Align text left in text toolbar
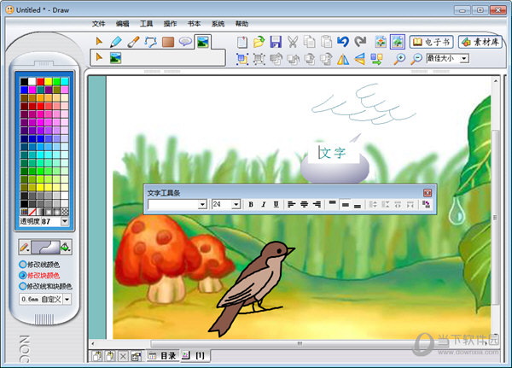Viewport: 512px width, 368px height. [291, 205]
